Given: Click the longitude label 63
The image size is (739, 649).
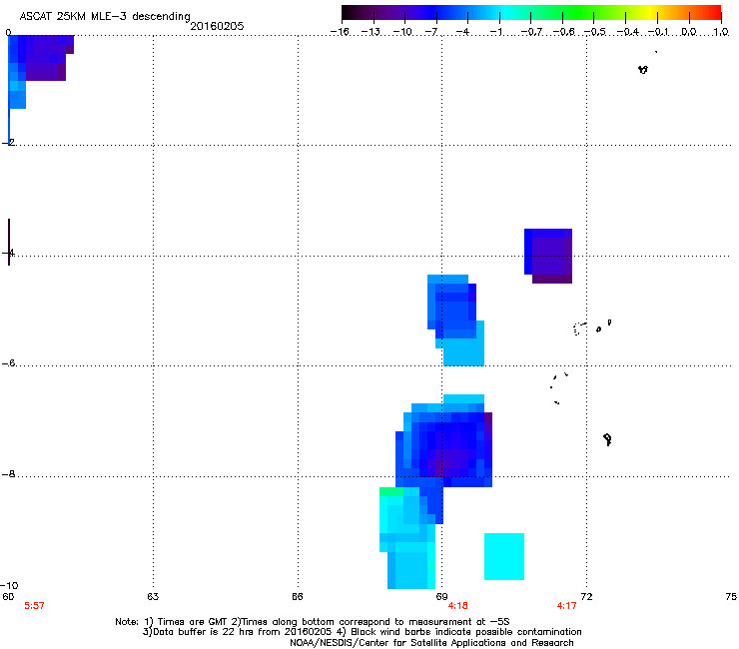Looking at the screenshot, I should click(153, 597).
